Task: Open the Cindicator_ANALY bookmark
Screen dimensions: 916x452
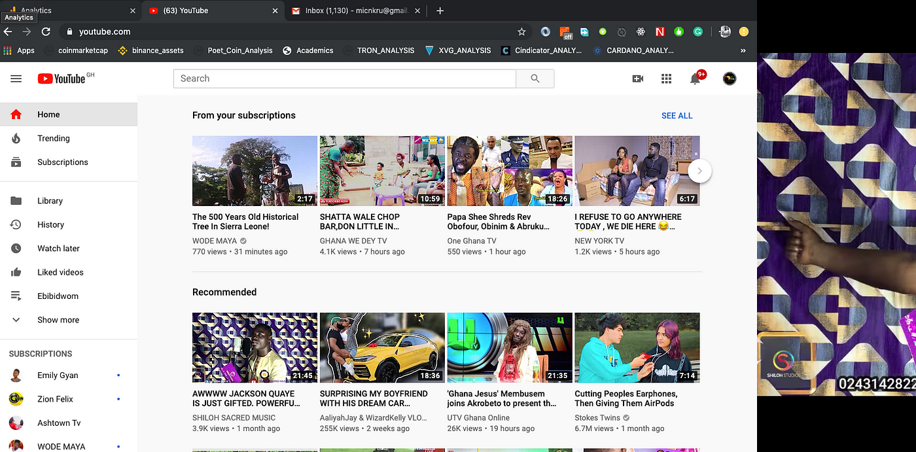Action: pos(542,50)
